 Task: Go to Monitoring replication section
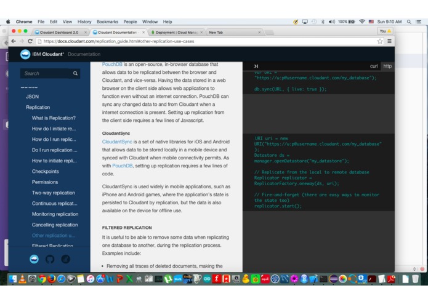click(x=55, y=214)
